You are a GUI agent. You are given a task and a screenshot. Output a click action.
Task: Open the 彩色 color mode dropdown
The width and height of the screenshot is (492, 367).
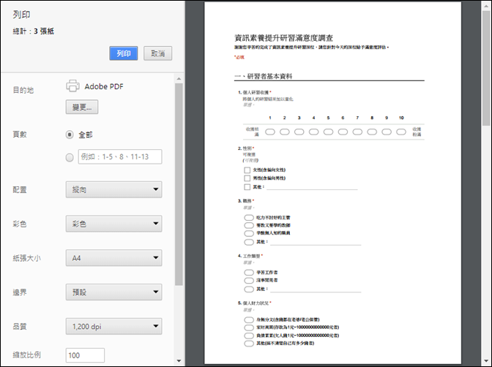pyautogui.click(x=114, y=224)
